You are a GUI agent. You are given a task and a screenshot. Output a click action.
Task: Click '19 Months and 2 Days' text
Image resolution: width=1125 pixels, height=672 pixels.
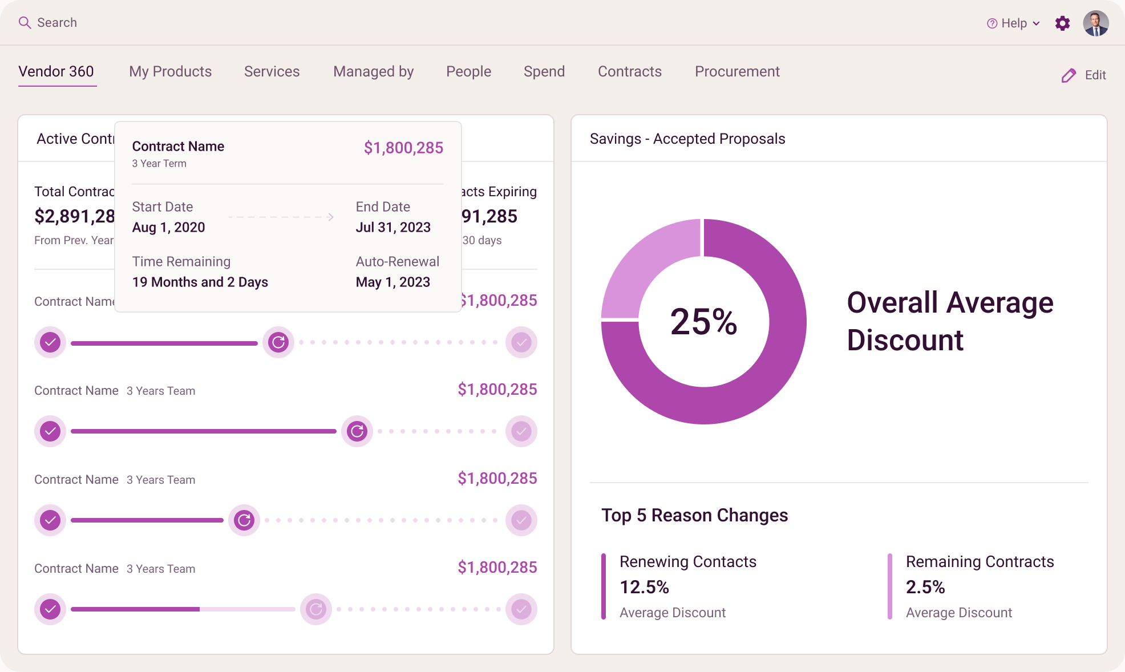point(200,282)
